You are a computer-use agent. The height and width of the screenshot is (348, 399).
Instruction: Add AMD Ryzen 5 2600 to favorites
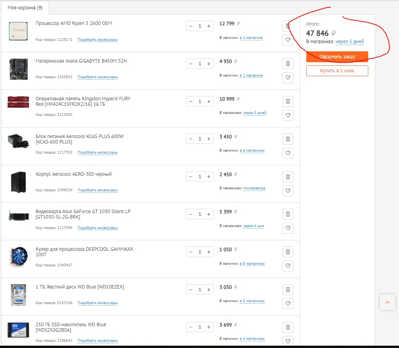288,40
